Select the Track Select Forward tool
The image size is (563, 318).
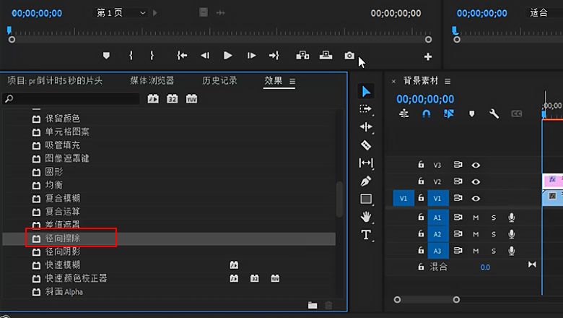click(x=365, y=109)
